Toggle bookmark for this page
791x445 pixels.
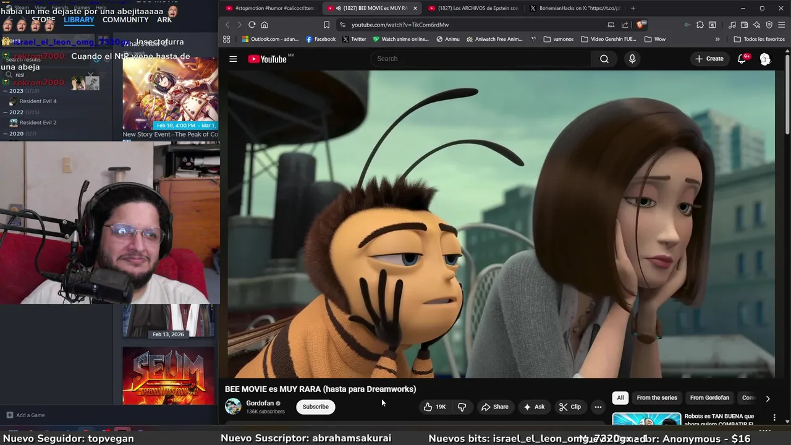326,25
